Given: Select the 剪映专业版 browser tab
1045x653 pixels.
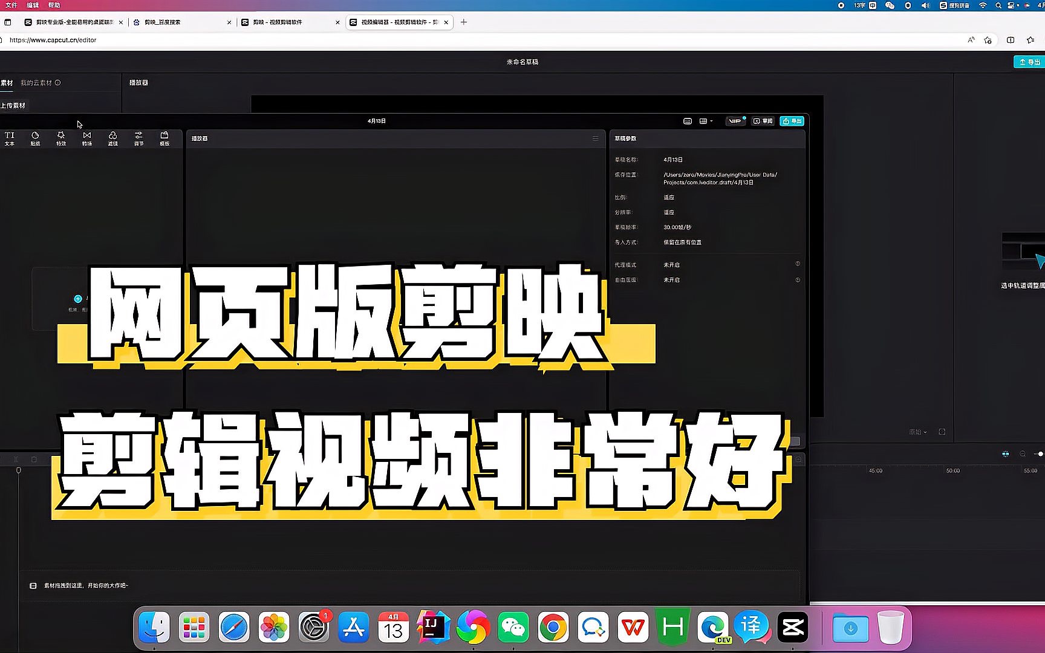Looking at the screenshot, I should point(74,22).
